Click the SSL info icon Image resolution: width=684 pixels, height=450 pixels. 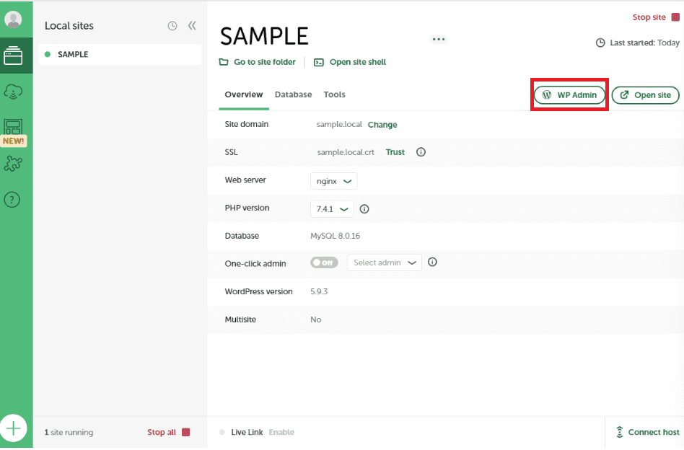pyautogui.click(x=421, y=152)
